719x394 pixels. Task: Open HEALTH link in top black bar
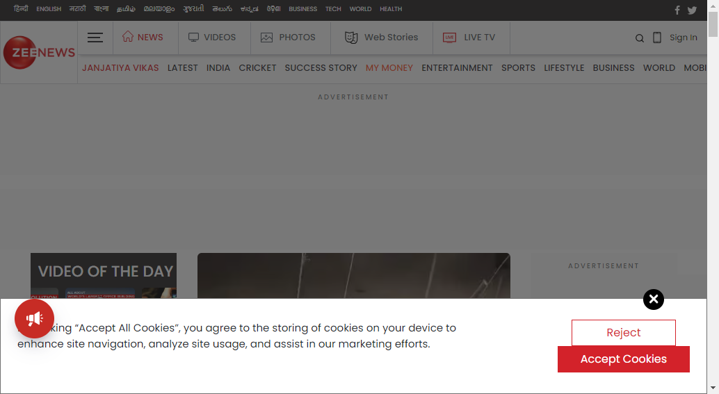[391, 9]
